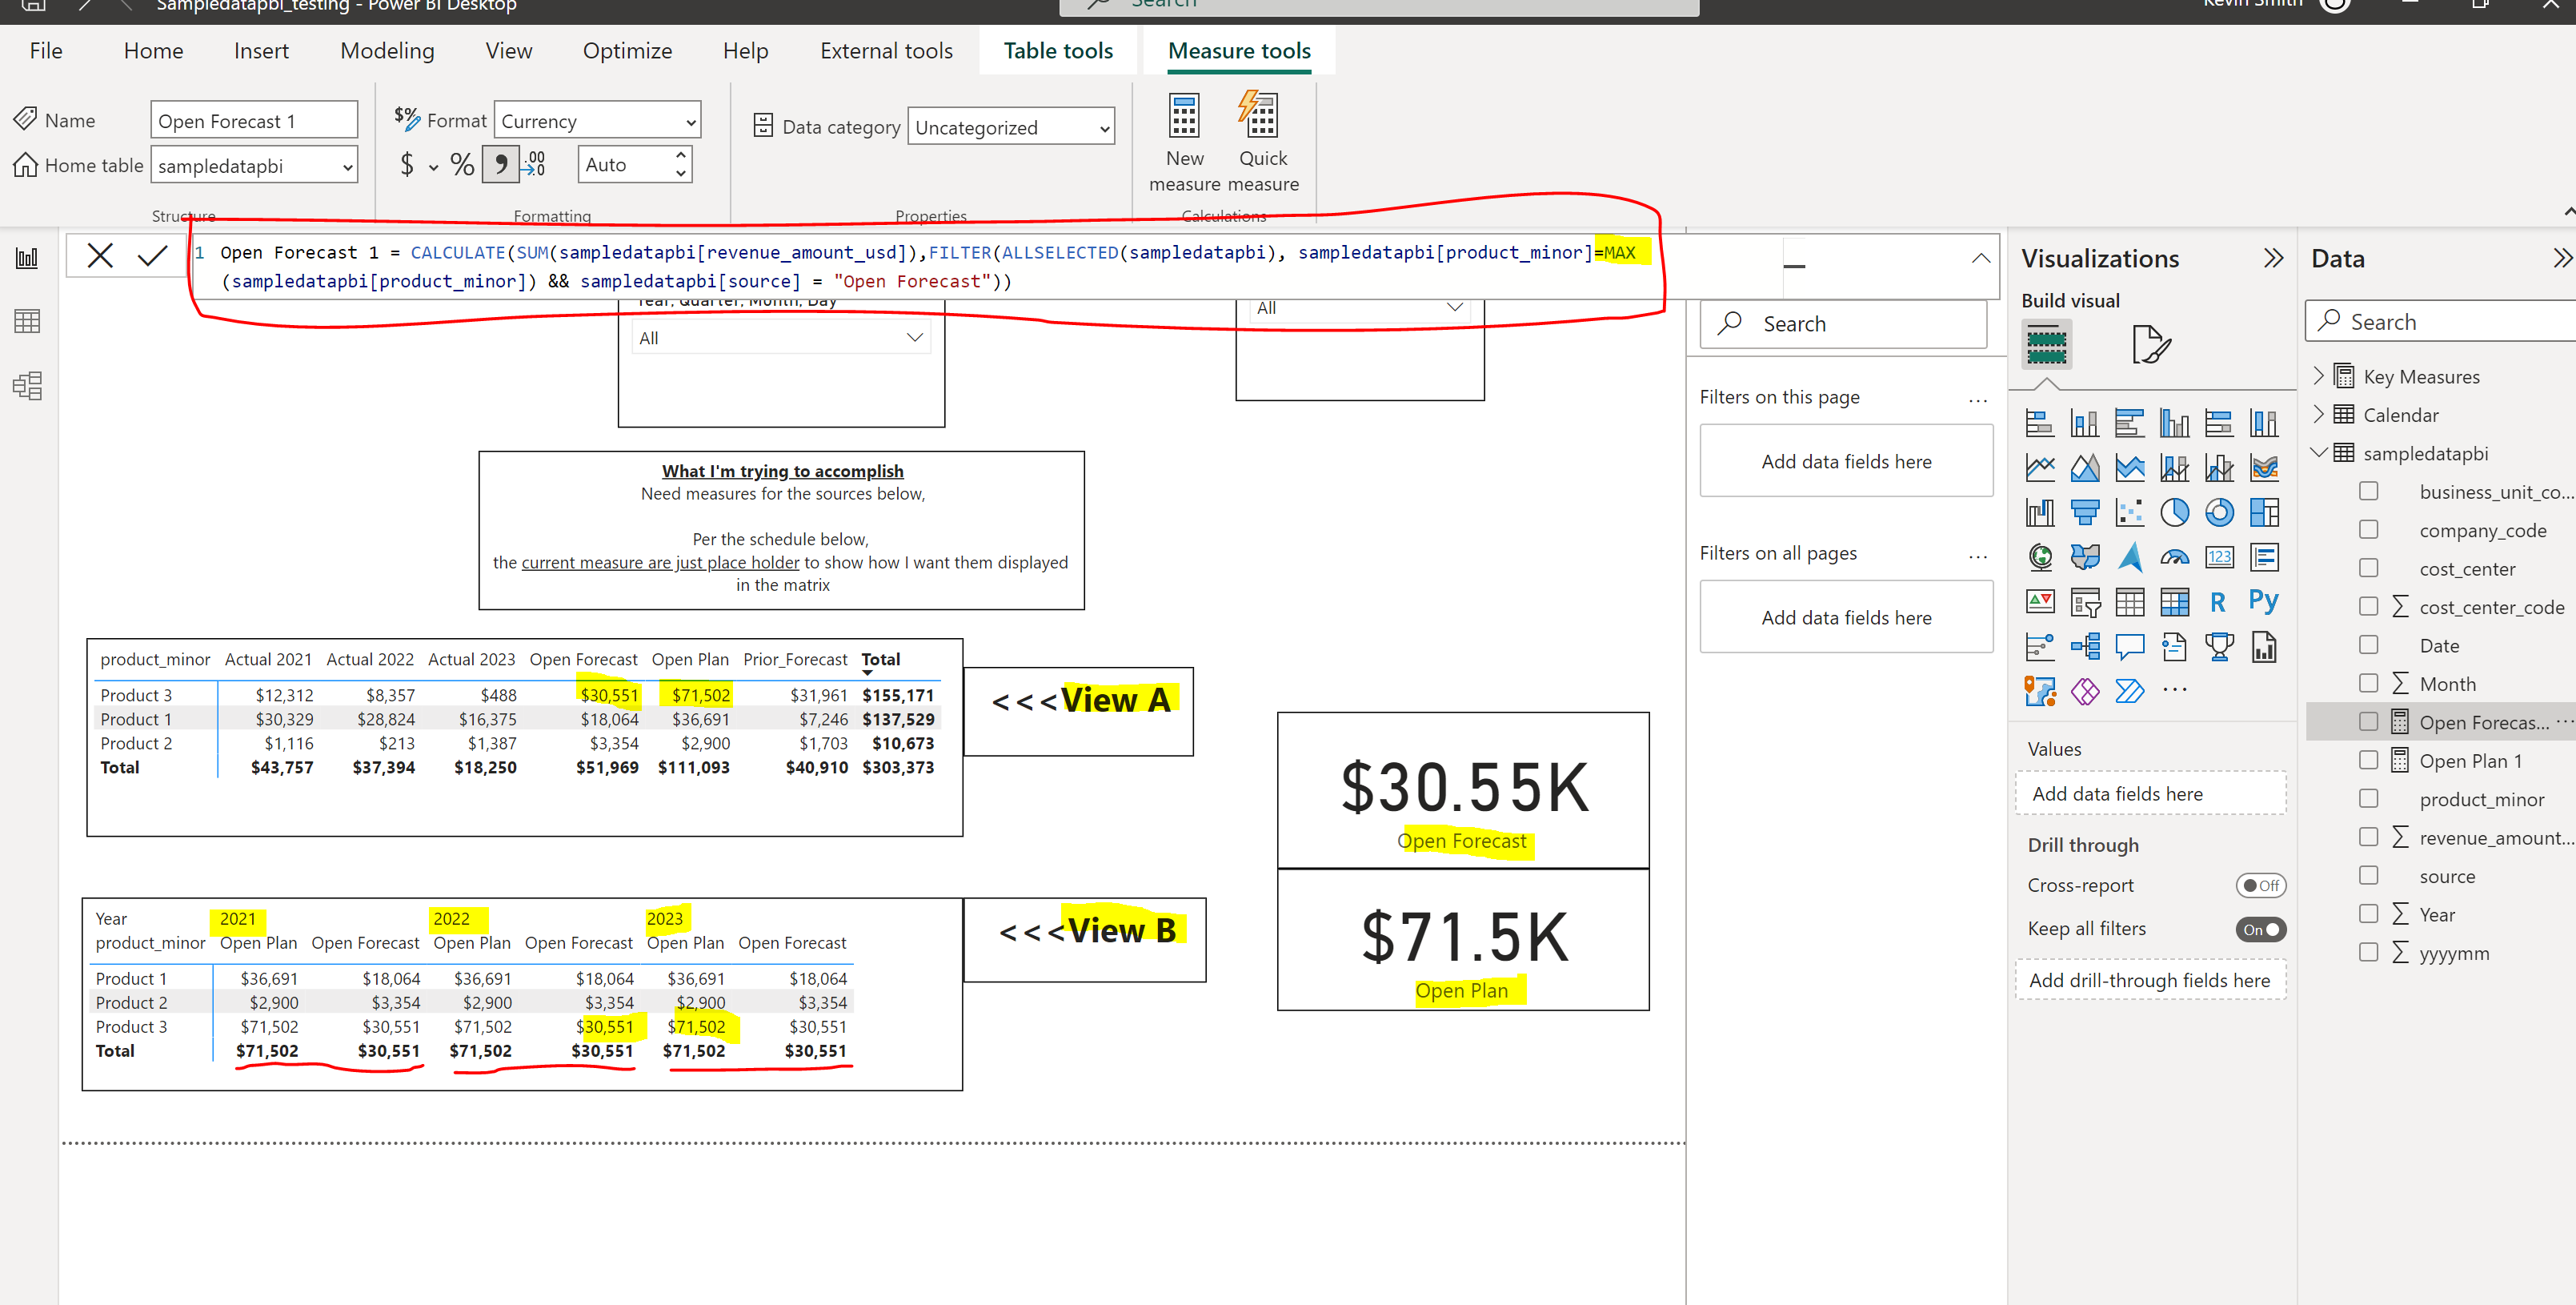Check the company_code field
Image resolution: width=2576 pixels, height=1305 pixels.
[2368, 529]
